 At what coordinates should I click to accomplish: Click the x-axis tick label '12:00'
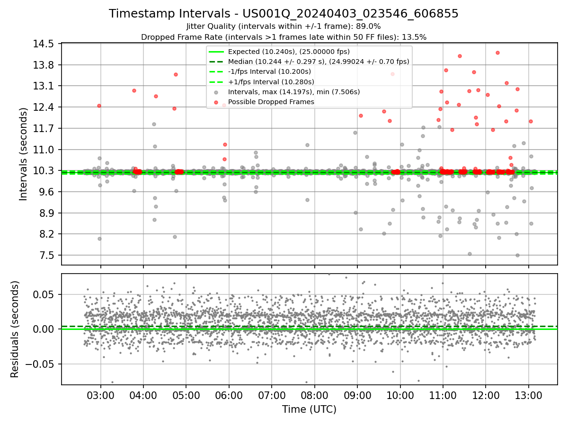point(486,396)
